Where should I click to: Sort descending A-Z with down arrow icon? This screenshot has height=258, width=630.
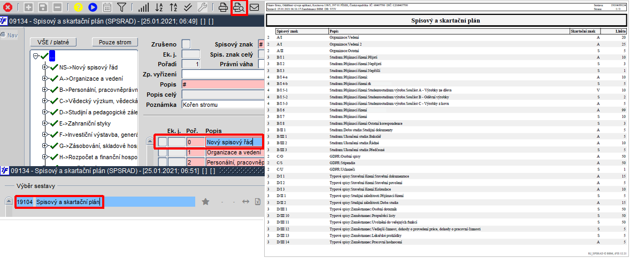pyautogui.click(x=158, y=7)
